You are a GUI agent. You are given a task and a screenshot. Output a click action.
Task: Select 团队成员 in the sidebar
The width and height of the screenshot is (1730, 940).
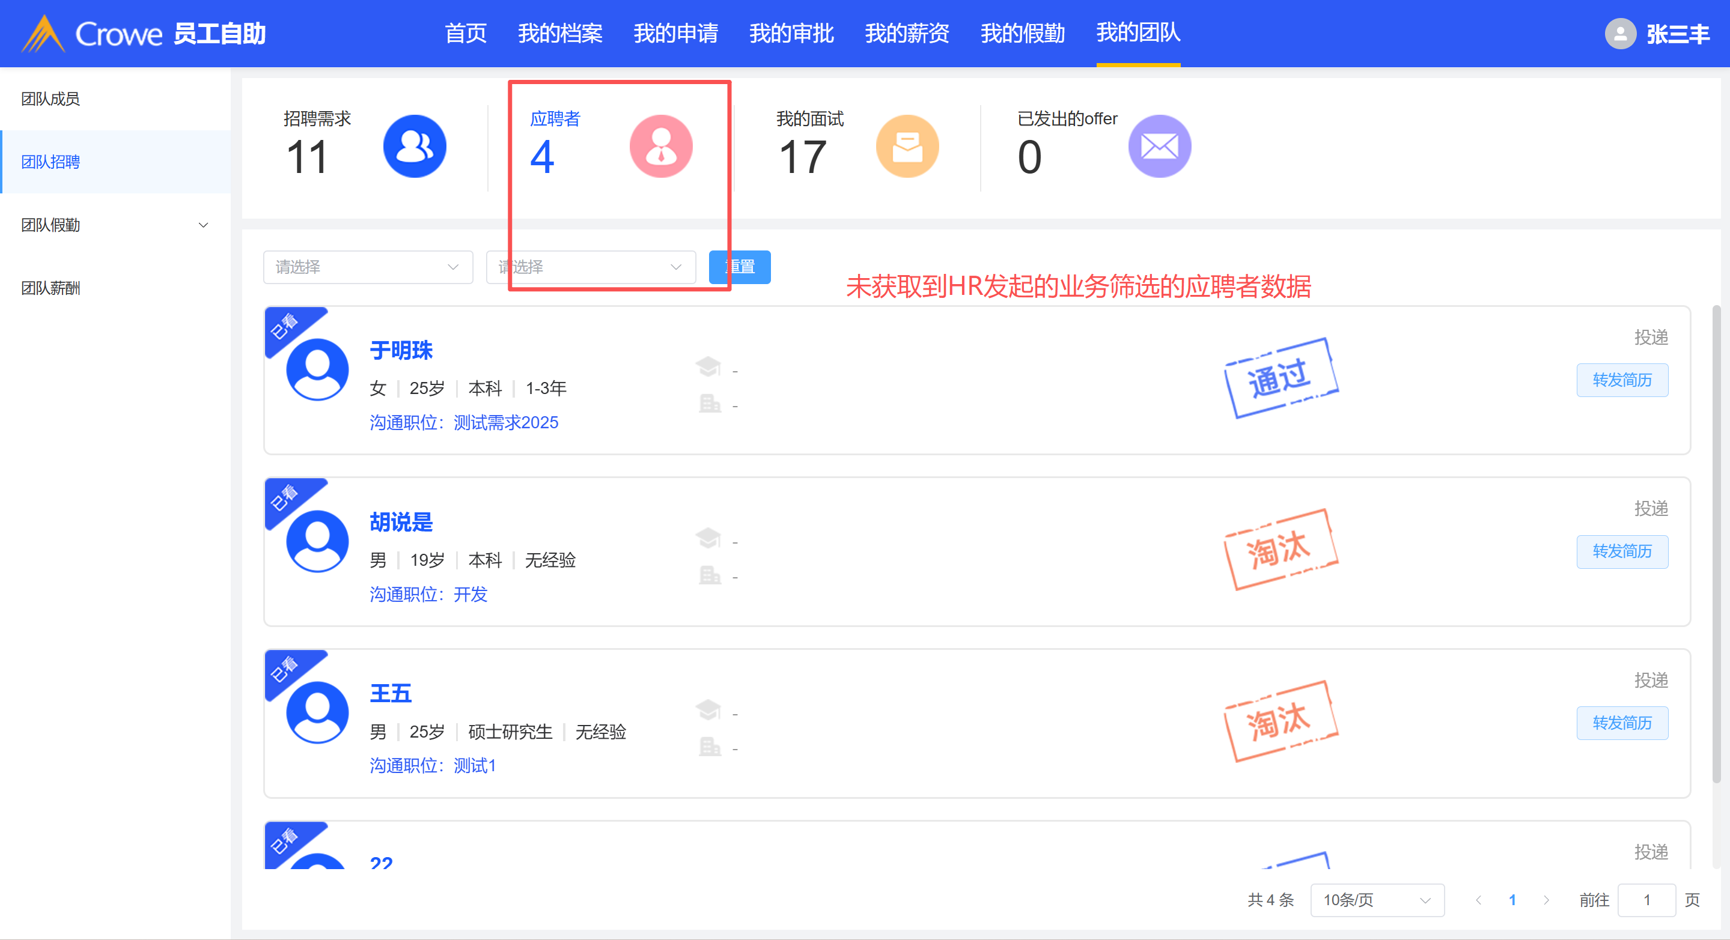coord(51,99)
